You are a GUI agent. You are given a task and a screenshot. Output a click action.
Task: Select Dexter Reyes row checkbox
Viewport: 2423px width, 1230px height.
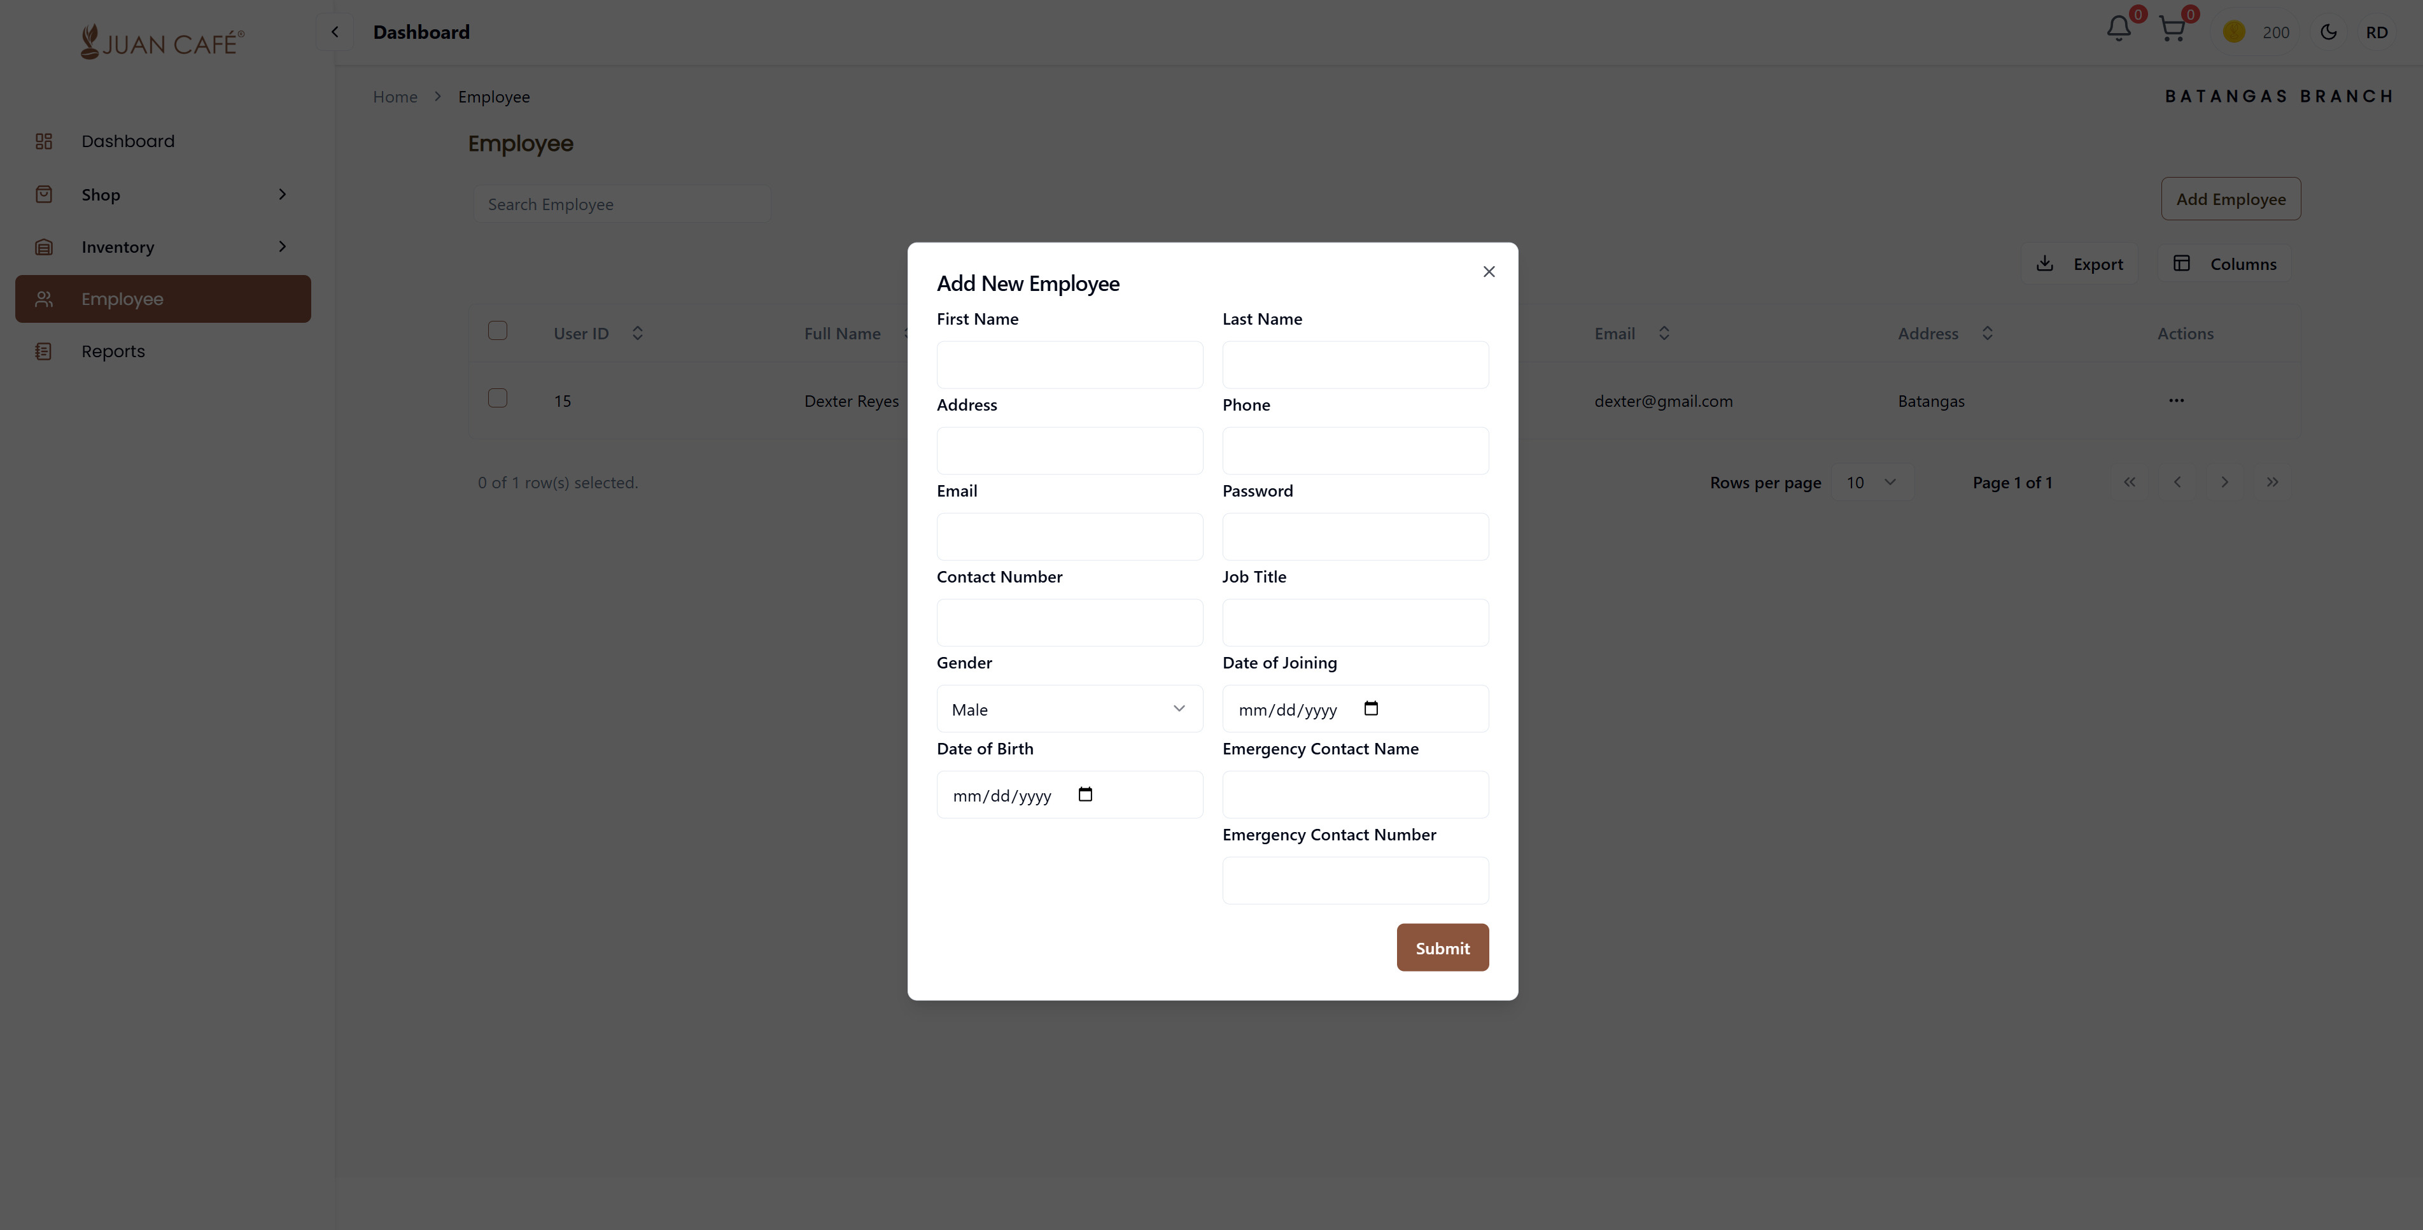tap(498, 398)
